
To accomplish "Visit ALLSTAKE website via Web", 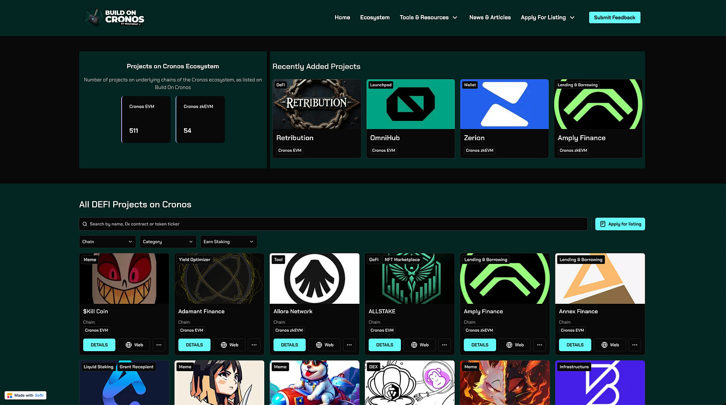I will pos(419,345).
